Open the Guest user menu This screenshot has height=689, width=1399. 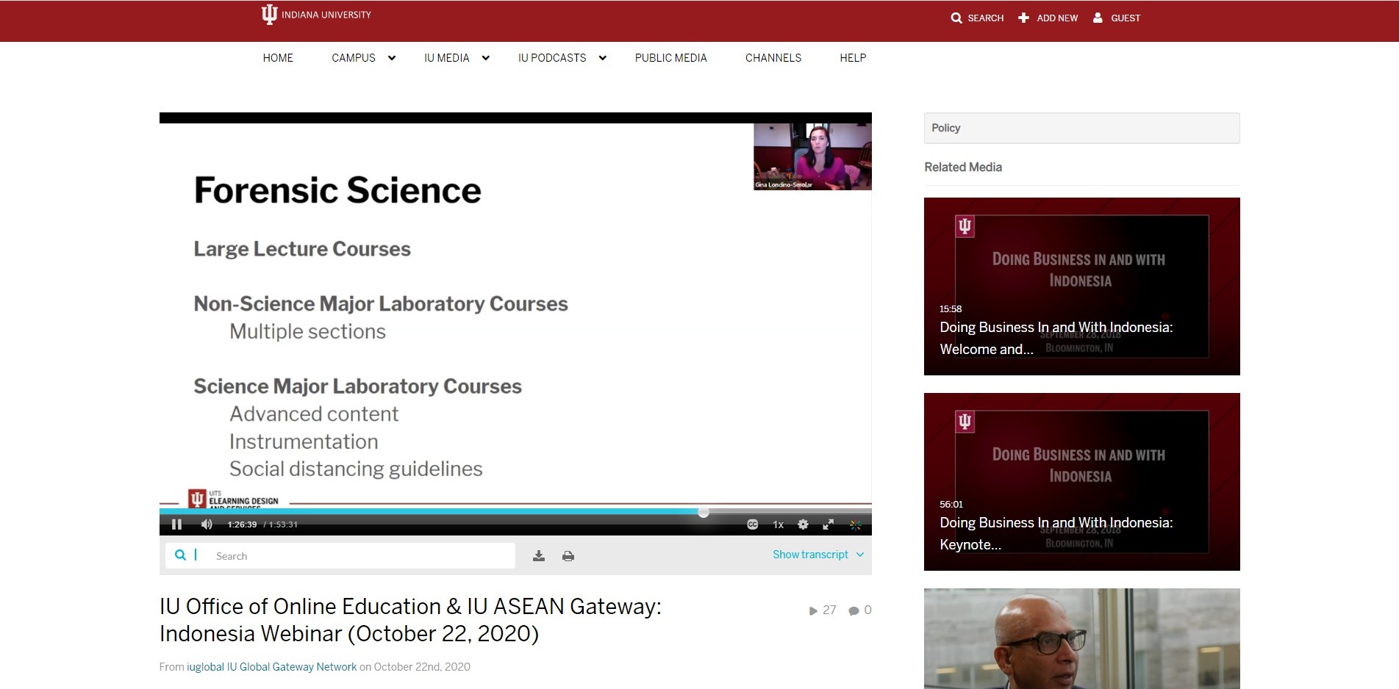tap(1116, 18)
